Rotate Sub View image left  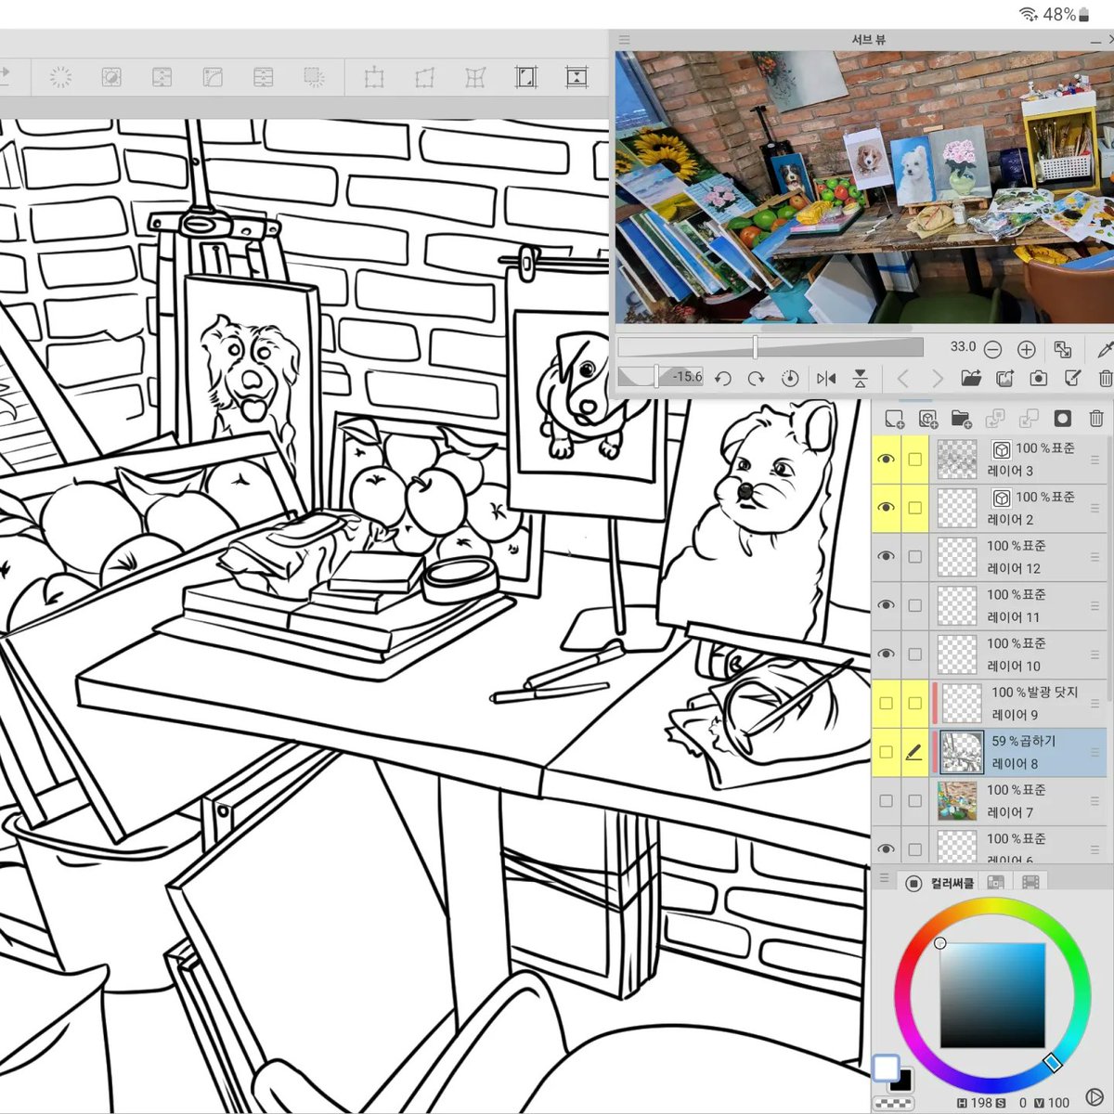pyautogui.click(x=723, y=378)
